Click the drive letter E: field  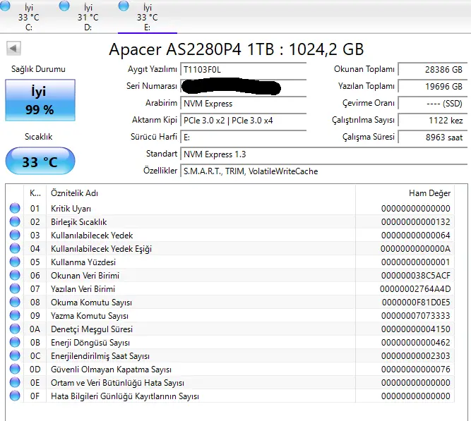pyautogui.click(x=244, y=138)
